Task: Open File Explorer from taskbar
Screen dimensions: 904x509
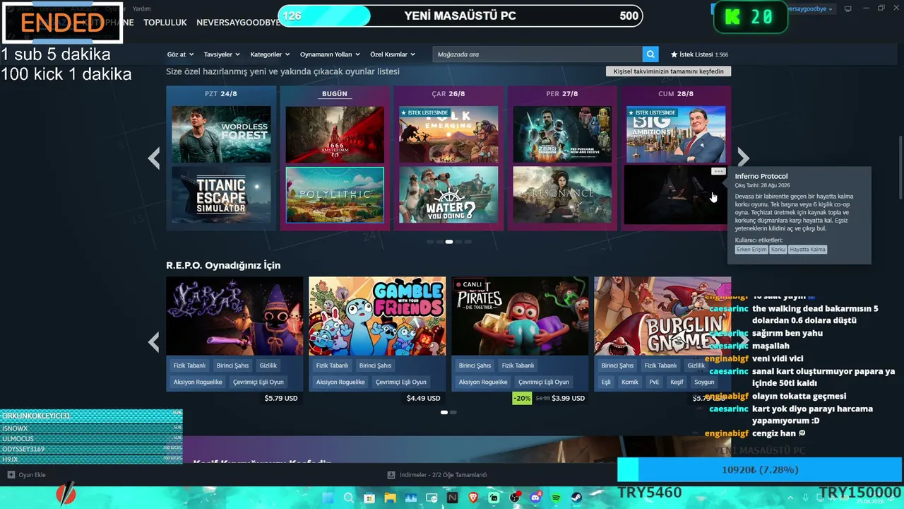Action: click(x=390, y=498)
